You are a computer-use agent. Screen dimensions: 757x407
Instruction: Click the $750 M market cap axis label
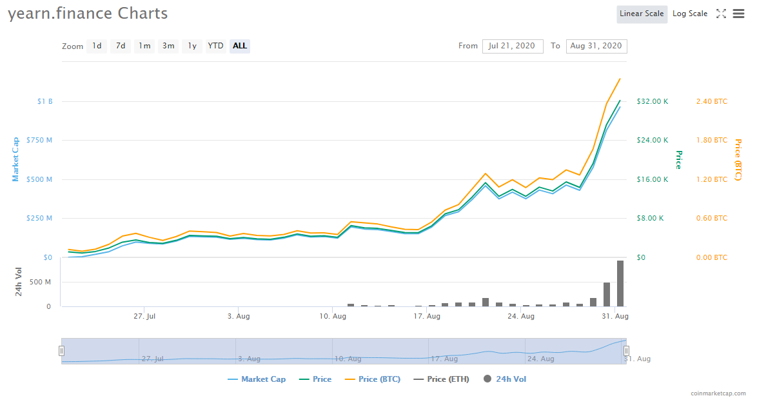click(39, 140)
